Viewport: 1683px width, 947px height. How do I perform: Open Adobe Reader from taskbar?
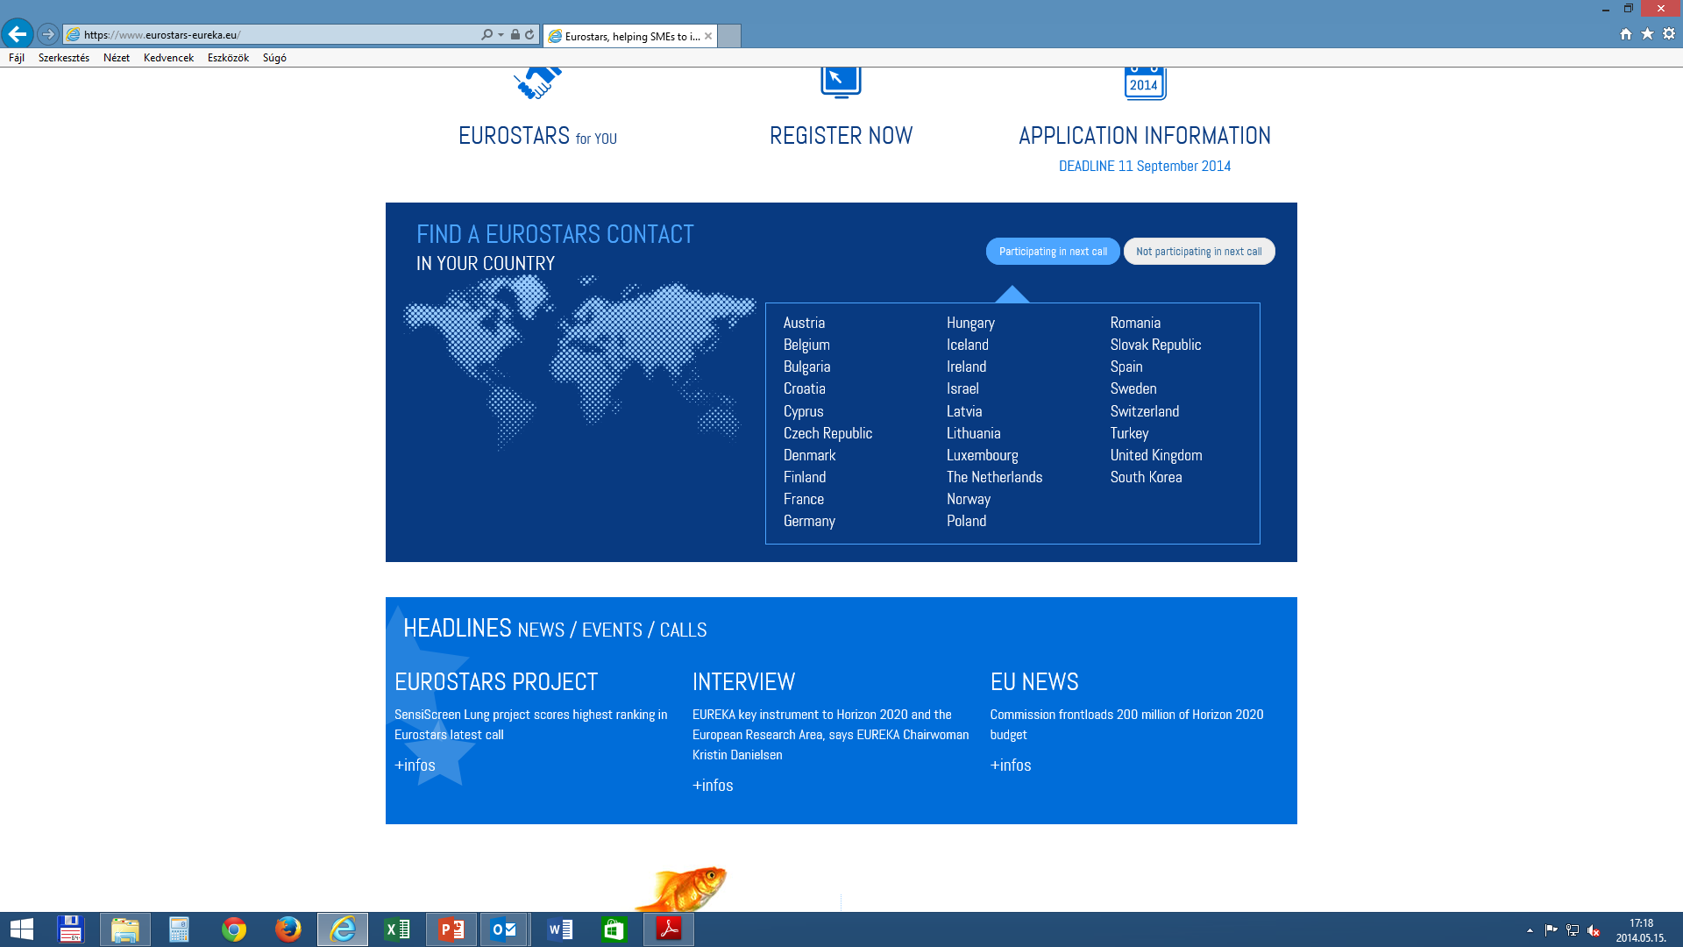(x=668, y=929)
